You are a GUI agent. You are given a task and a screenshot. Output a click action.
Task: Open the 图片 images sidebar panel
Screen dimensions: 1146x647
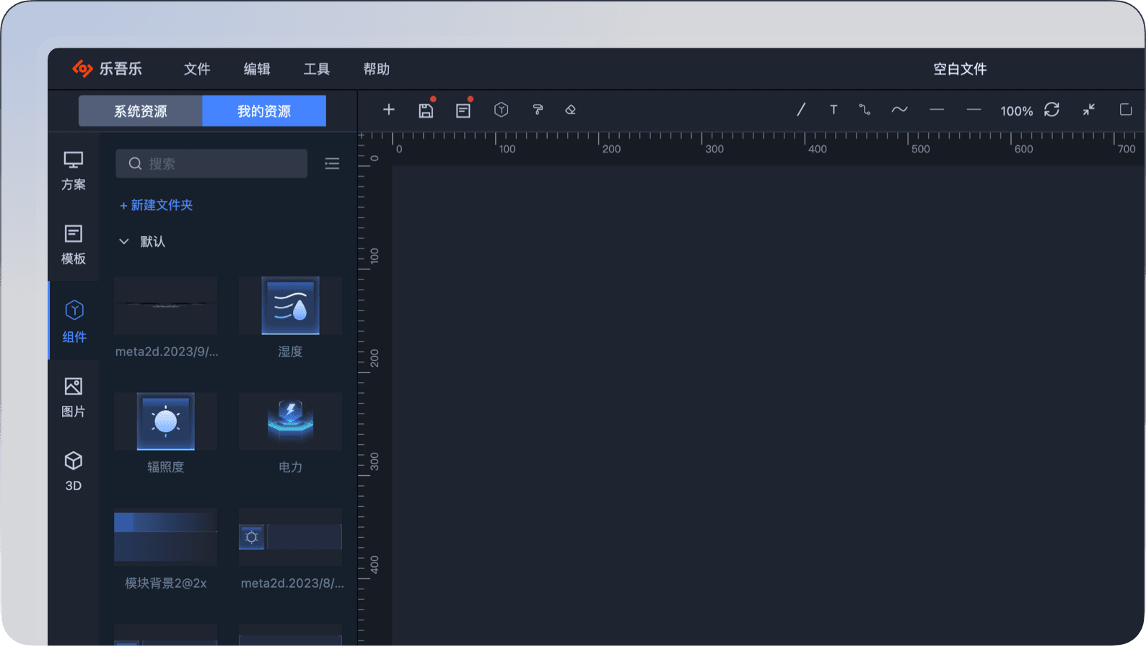click(x=74, y=397)
